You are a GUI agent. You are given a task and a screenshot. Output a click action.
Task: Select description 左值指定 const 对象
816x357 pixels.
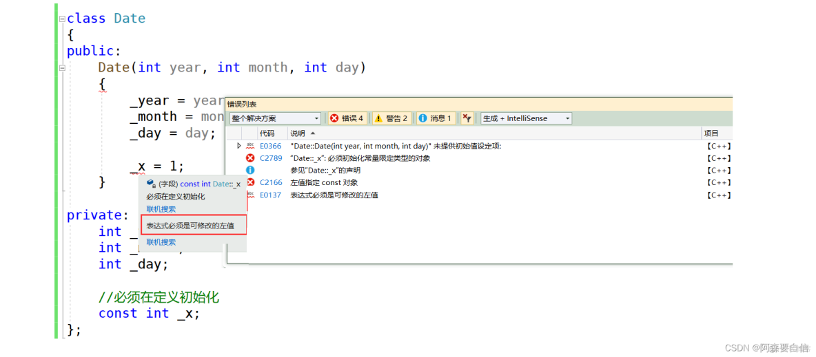324,182
